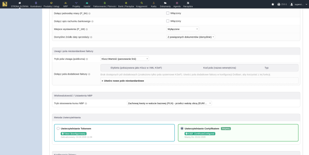
Task: Click info icon next to Dołącz opis rachunku bankowego
Action: pyautogui.click(x=92, y=21)
